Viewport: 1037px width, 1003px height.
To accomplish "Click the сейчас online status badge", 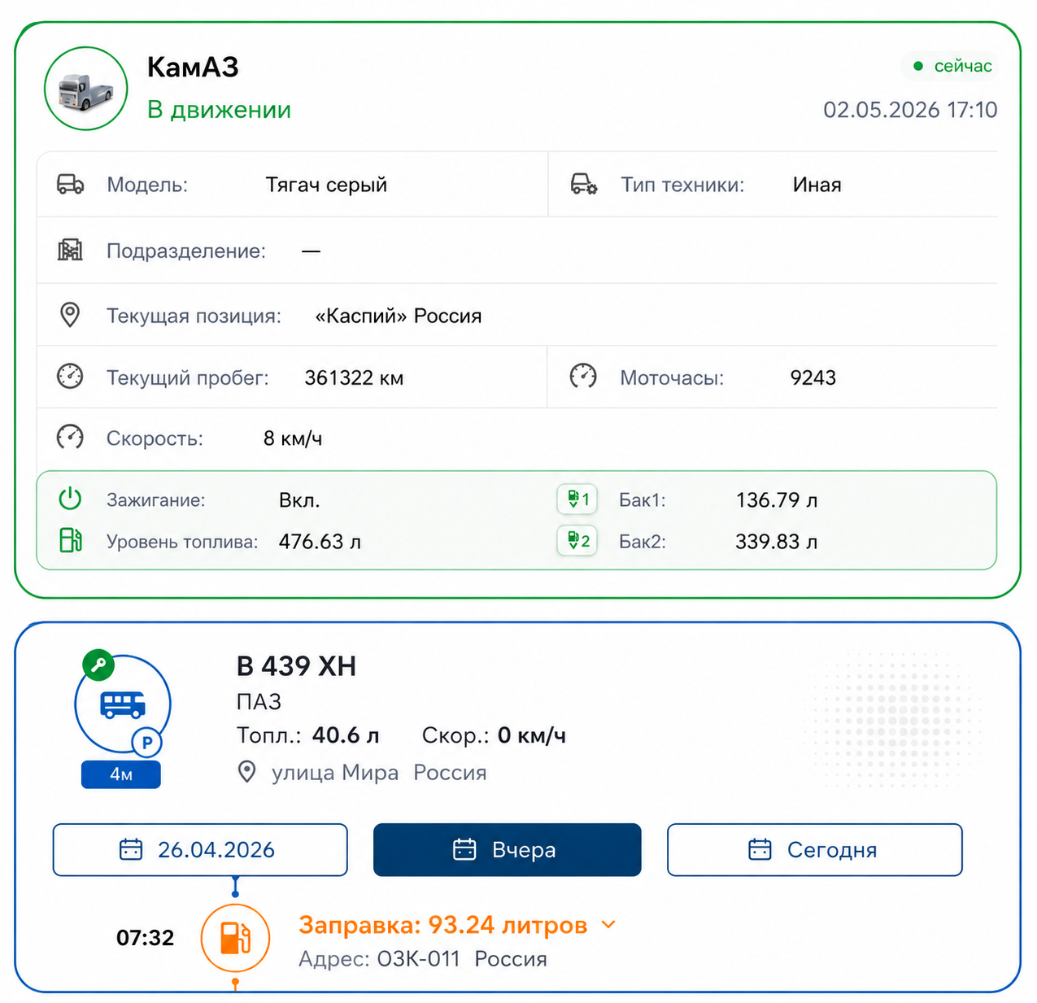I will coord(952,66).
